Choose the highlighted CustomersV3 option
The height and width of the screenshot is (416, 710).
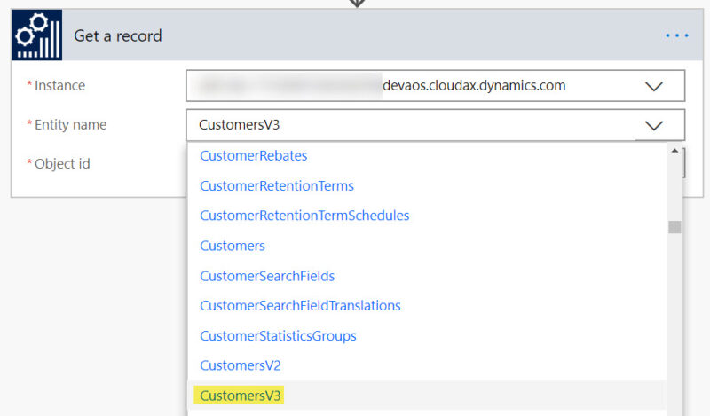[241, 396]
